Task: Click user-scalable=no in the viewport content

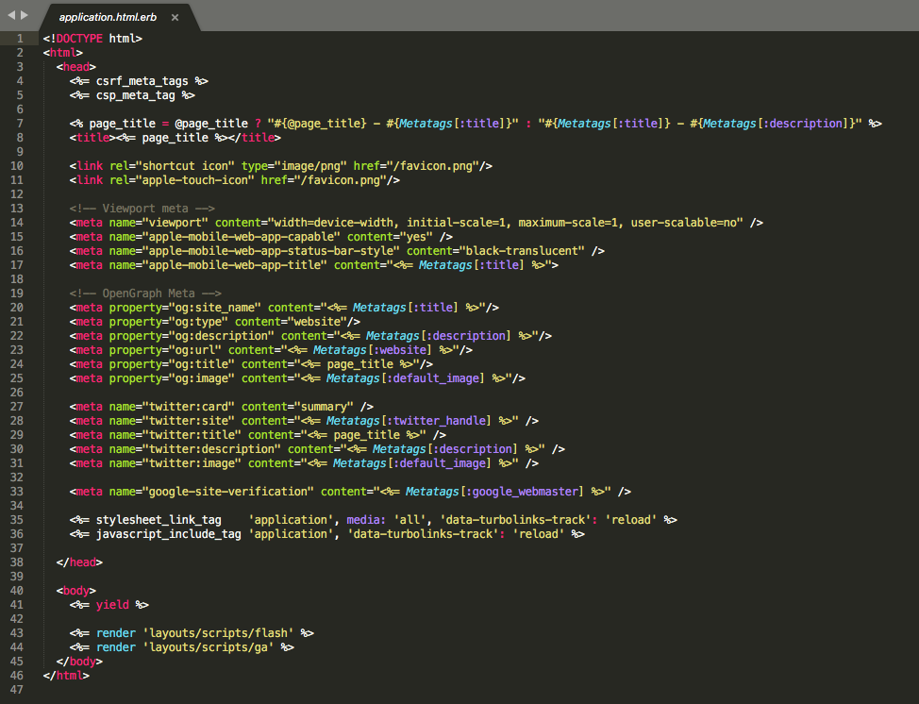Action: pyautogui.click(x=683, y=223)
